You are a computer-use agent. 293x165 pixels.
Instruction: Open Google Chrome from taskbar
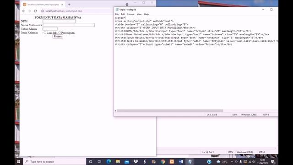[163, 161]
